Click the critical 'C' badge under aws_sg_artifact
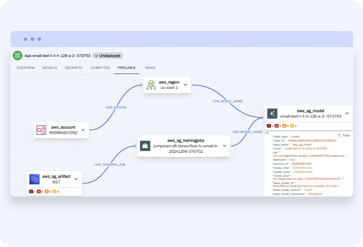 coord(31,191)
